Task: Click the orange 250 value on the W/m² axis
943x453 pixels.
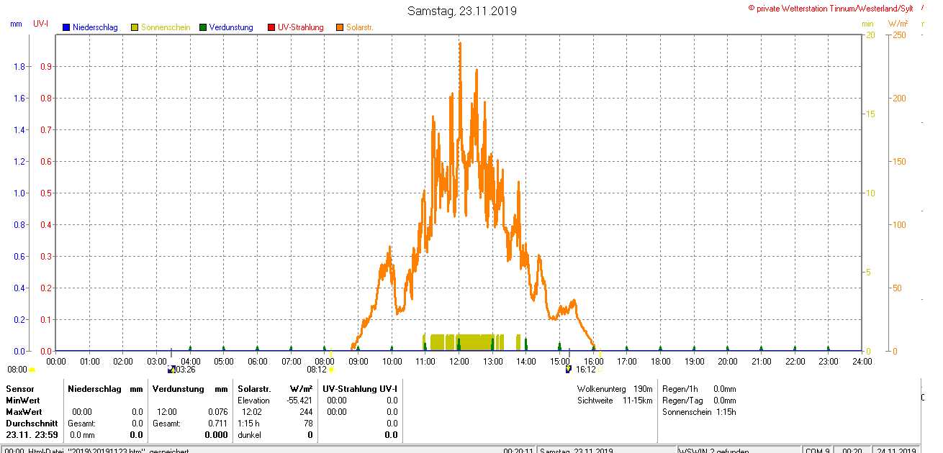Action: coord(899,35)
